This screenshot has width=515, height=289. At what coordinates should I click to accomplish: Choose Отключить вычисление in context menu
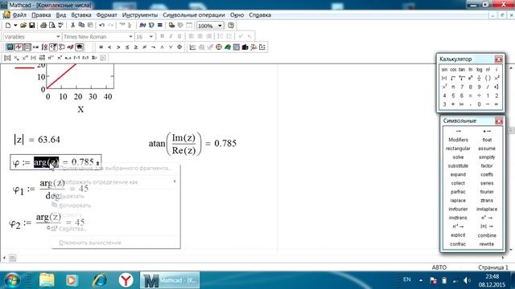point(90,242)
